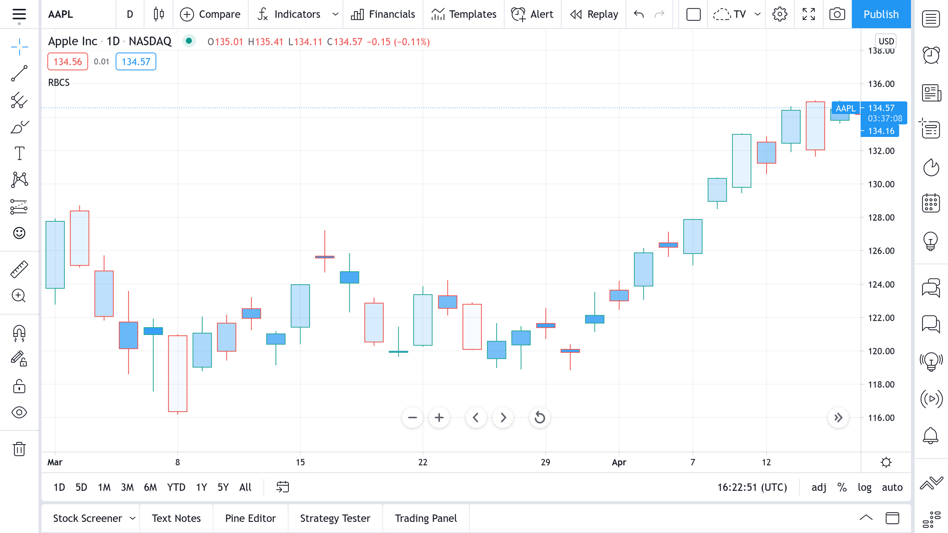Click the Publish button

coord(881,14)
